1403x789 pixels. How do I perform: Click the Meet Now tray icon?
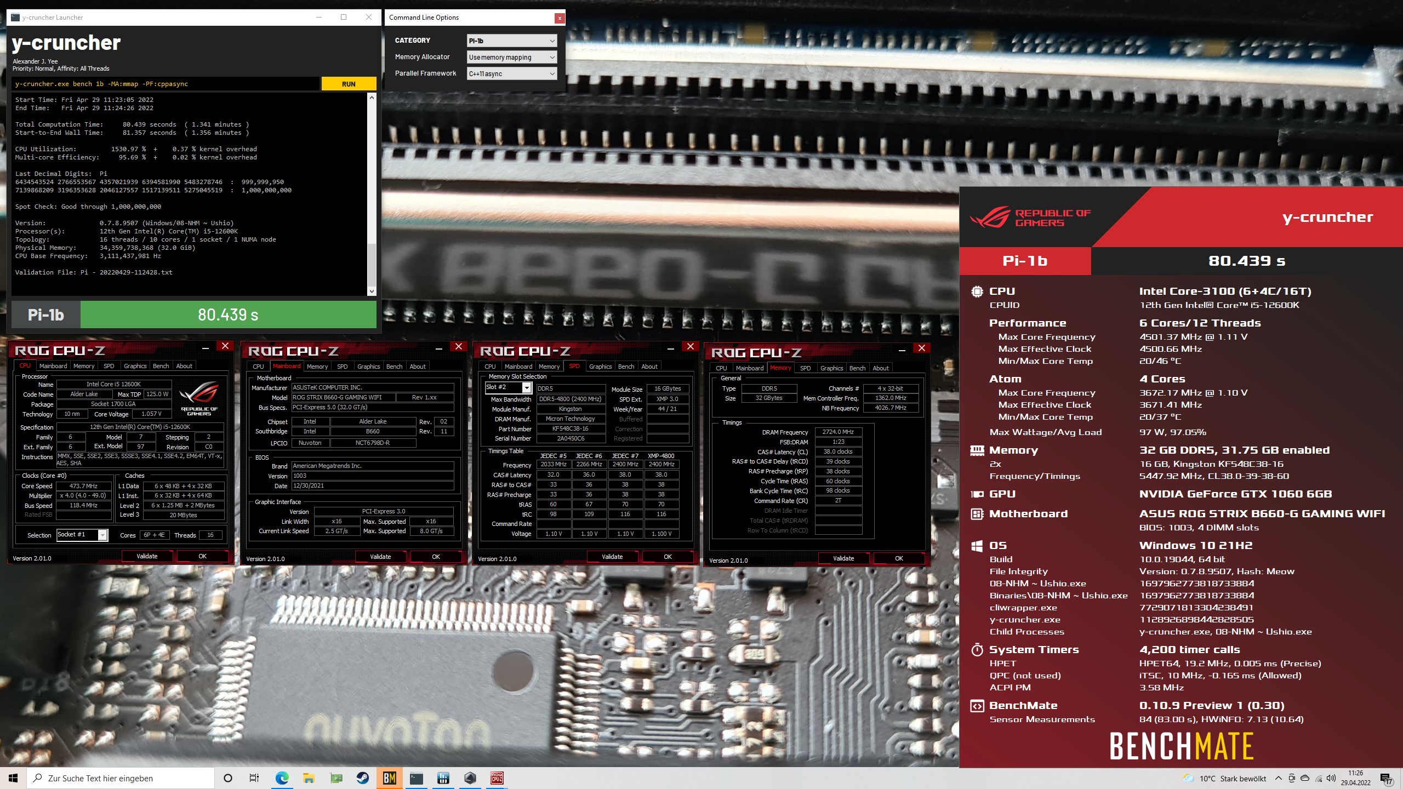pos(1292,778)
